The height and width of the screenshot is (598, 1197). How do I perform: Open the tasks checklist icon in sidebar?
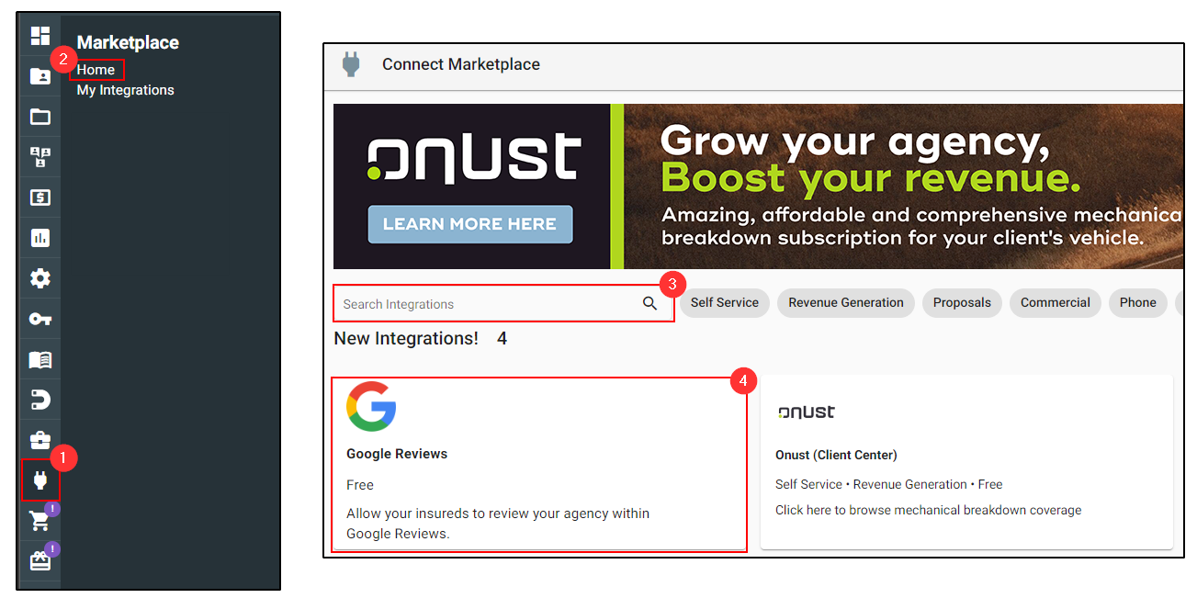pyautogui.click(x=40, y=157)
